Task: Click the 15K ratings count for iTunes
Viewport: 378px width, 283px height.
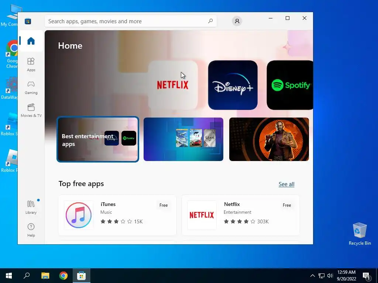Action: (x=138, y=221)
